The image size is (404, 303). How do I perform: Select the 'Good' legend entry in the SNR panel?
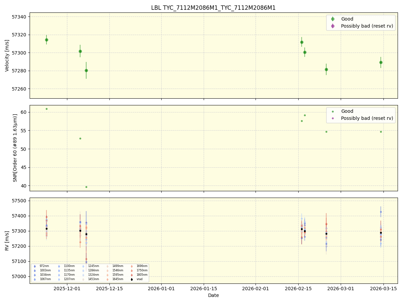pyautogui.click(x=347, y=111)
